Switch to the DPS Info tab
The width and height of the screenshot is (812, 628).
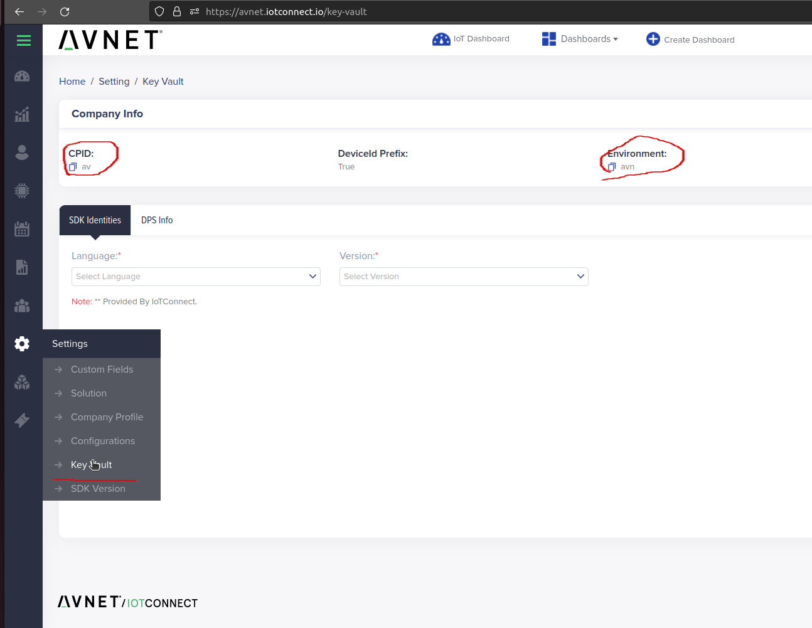(x=157, y=220)
